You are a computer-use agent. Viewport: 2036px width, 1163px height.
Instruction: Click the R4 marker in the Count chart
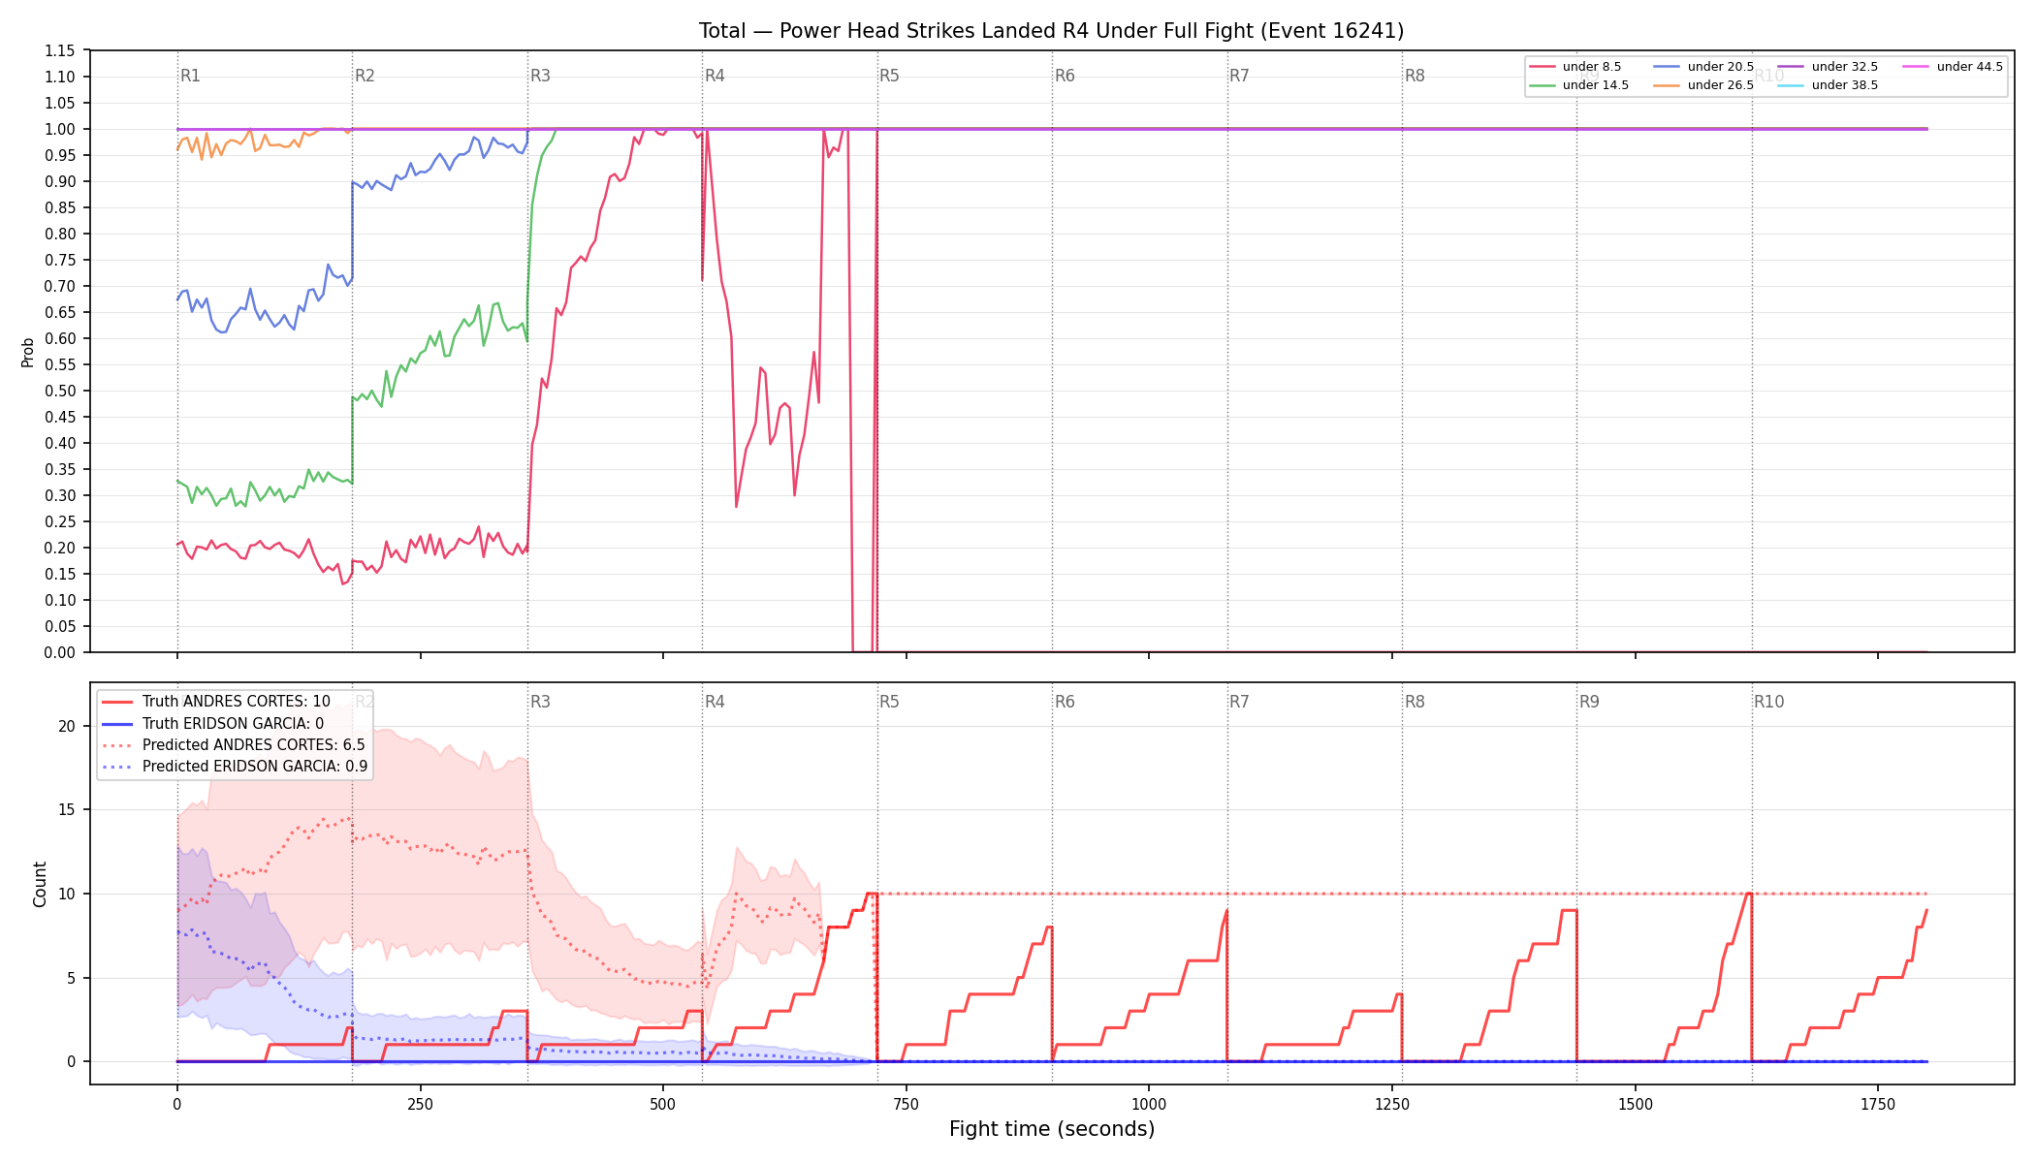715,702
